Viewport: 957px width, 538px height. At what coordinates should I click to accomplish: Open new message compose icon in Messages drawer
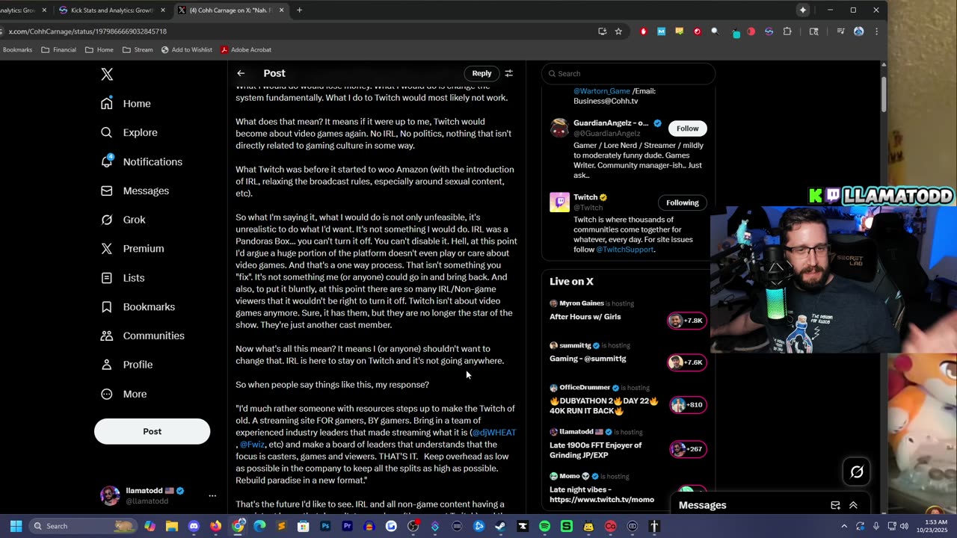pos(835,505)
